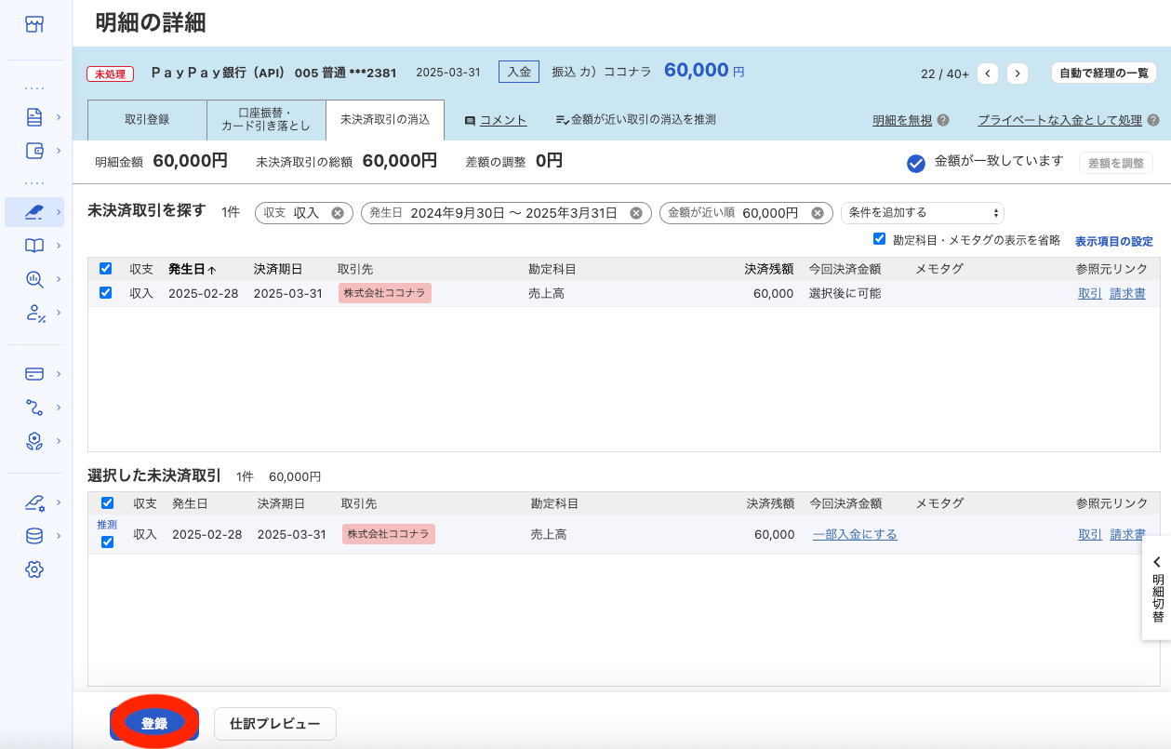
Task: Select the report magnifier icon in sidebar
Action: pyautogui.click(x=34, y=279)
